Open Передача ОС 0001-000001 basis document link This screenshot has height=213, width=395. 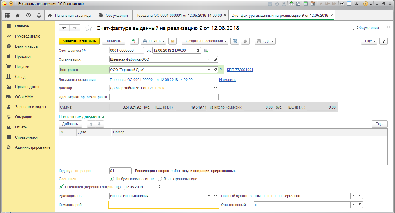click(151, 80)
